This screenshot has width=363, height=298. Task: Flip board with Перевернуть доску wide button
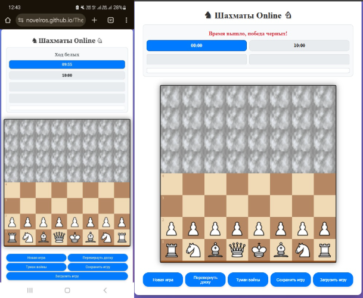pyautogui.click(x=206, y=280)
